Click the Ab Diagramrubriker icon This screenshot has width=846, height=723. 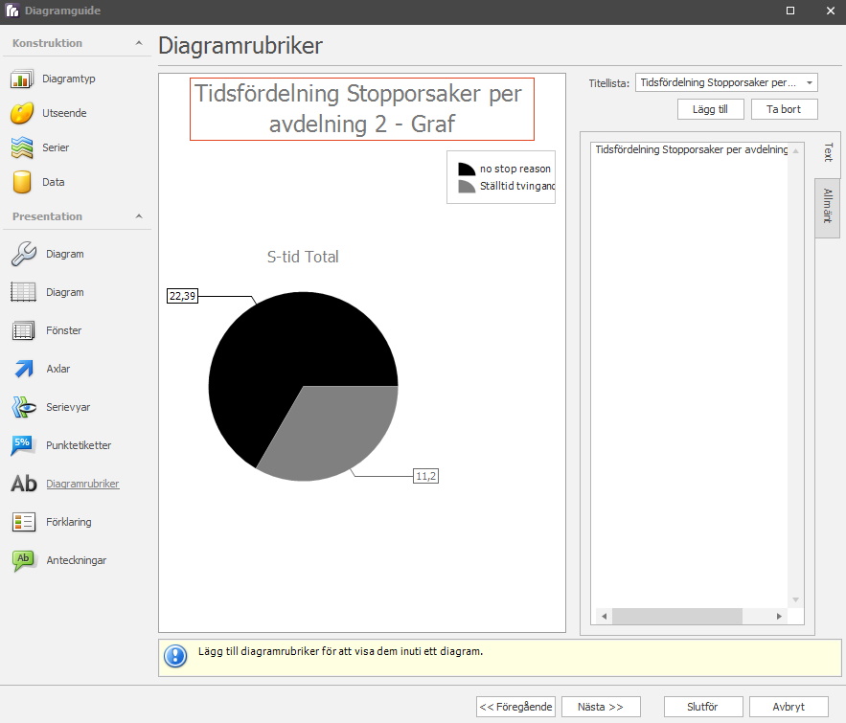[x=24, y=484]
